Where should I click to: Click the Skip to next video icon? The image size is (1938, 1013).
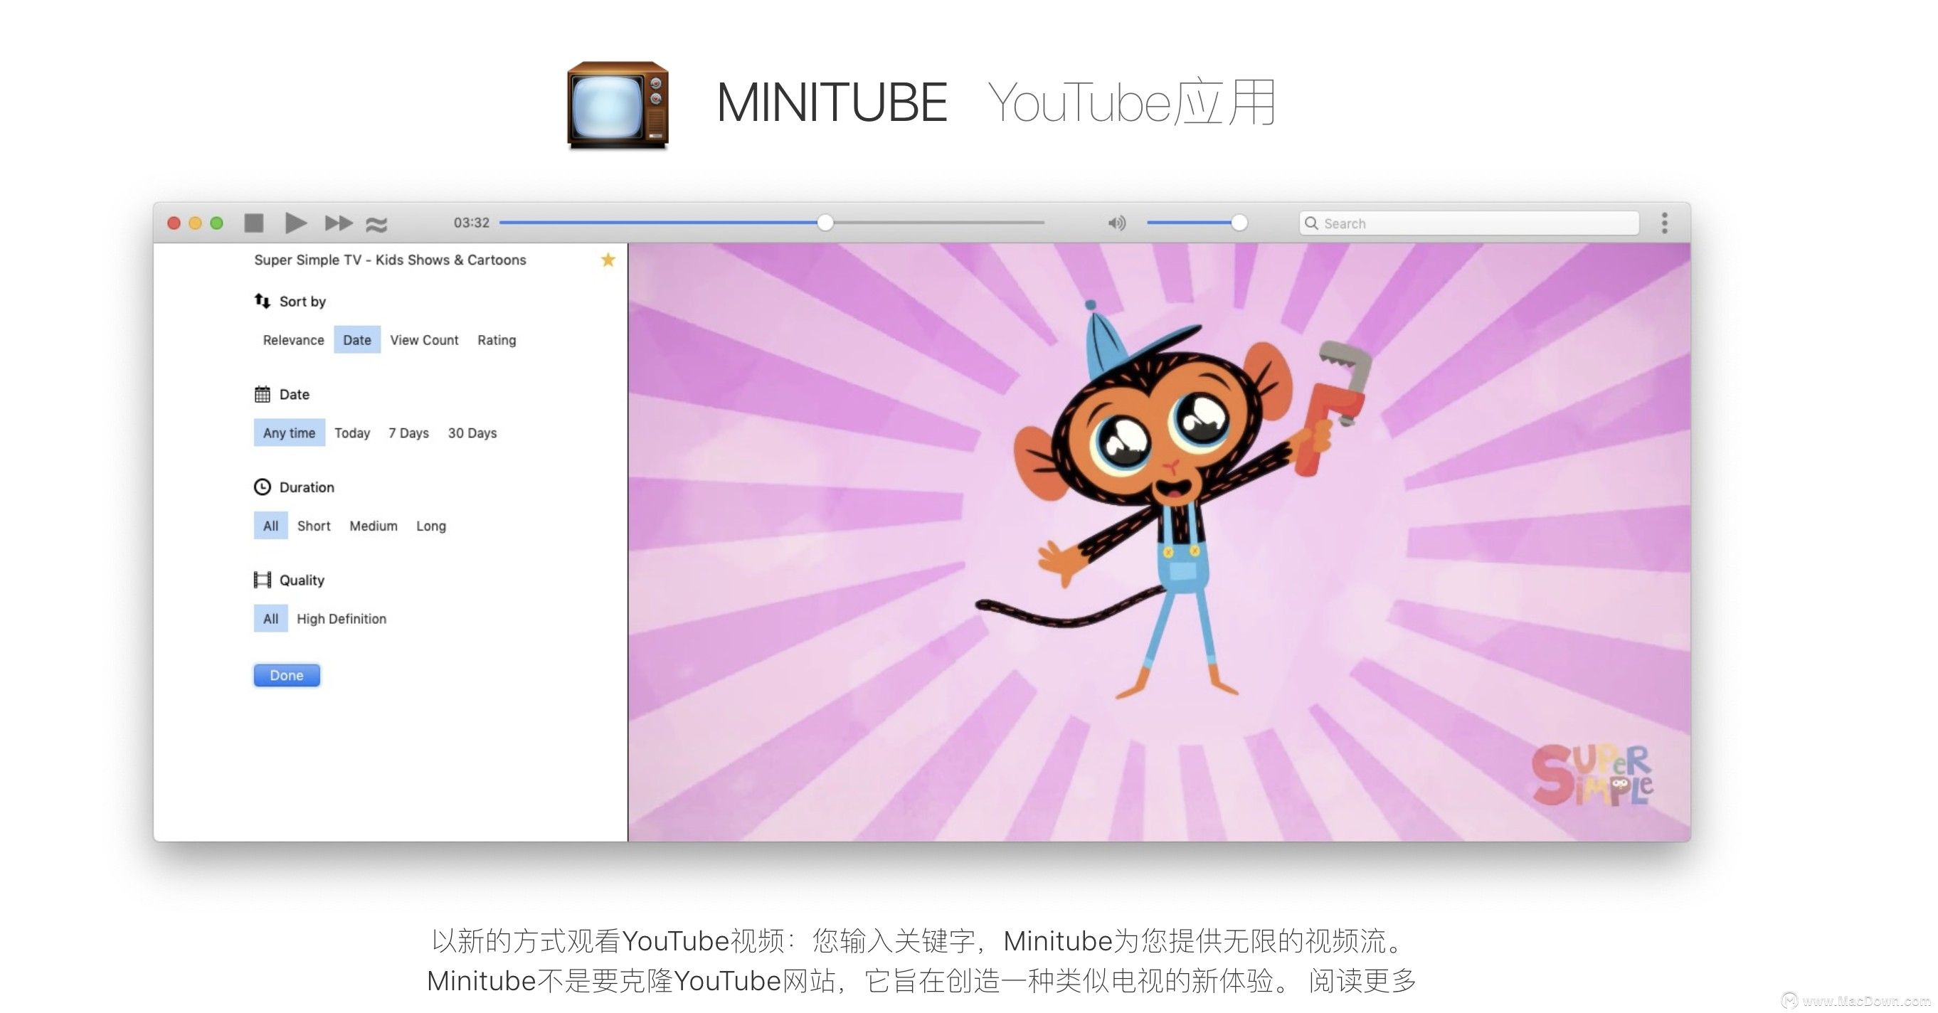[x=338, y=223]
